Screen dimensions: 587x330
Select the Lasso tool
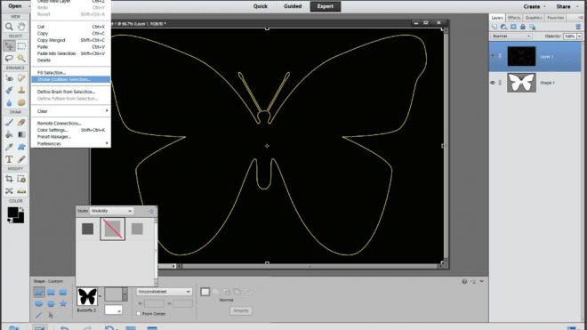click(9, 58)
